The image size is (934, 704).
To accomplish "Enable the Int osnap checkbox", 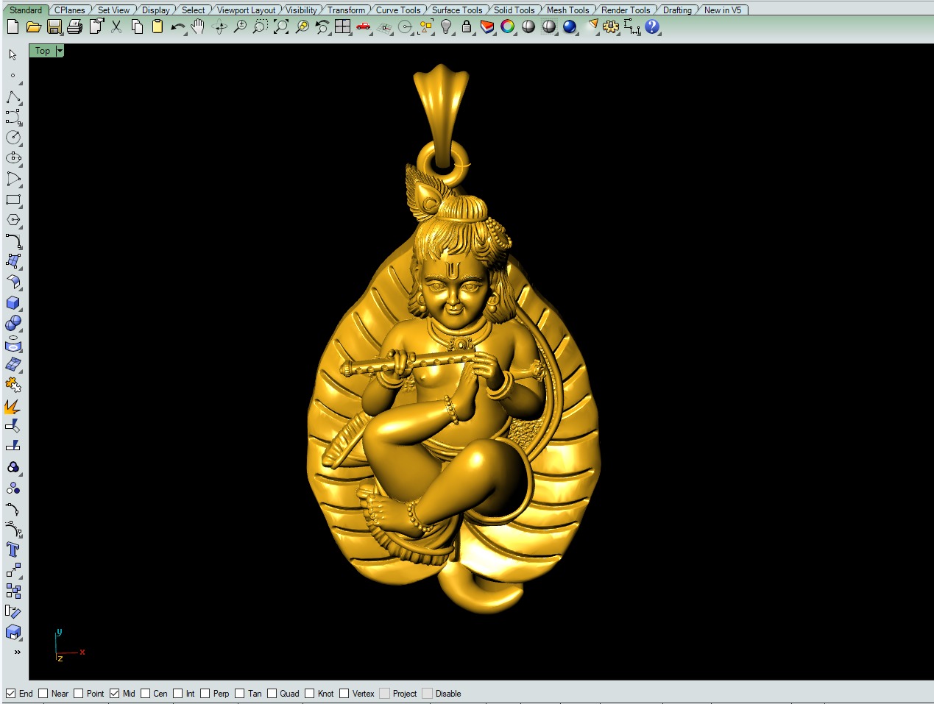I will pos(178,693).
